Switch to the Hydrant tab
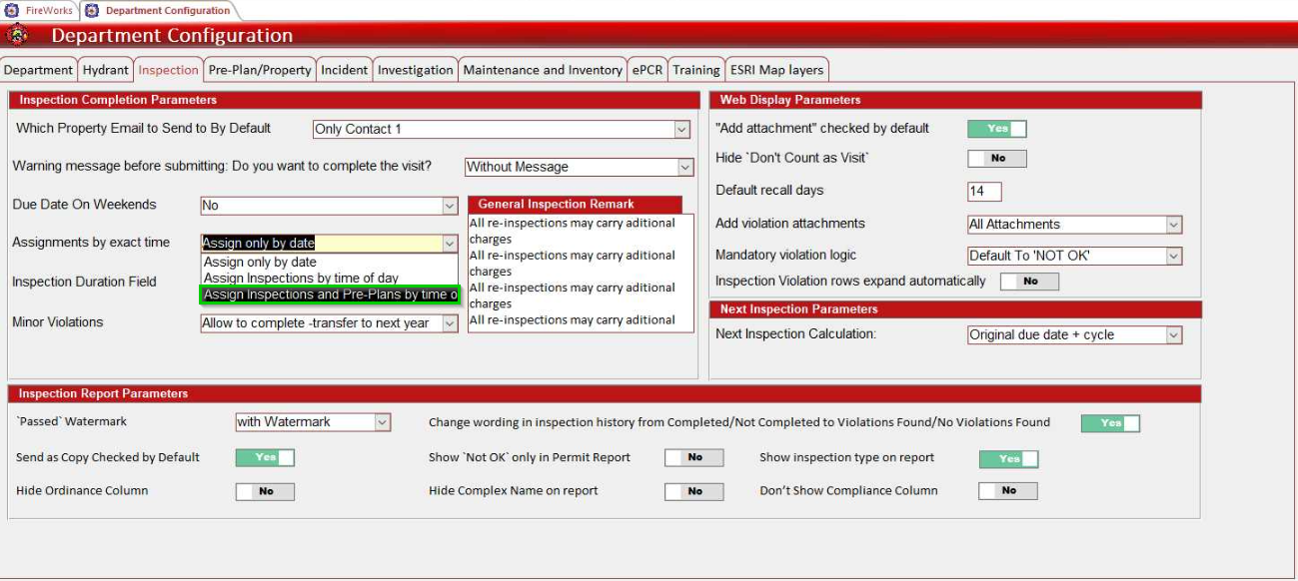Viewport: 1298px width, 581px height. (x=105, y=70)
